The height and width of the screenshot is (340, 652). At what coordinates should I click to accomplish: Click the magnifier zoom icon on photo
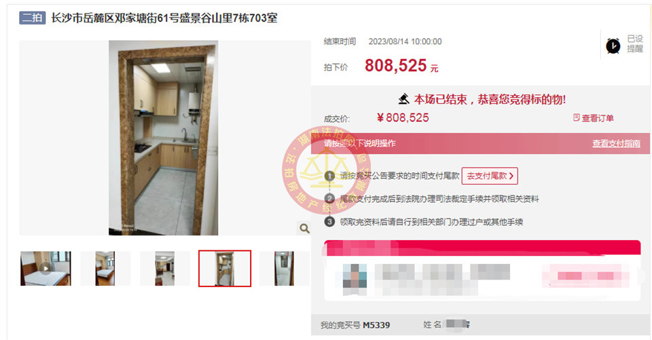(304, 228)
